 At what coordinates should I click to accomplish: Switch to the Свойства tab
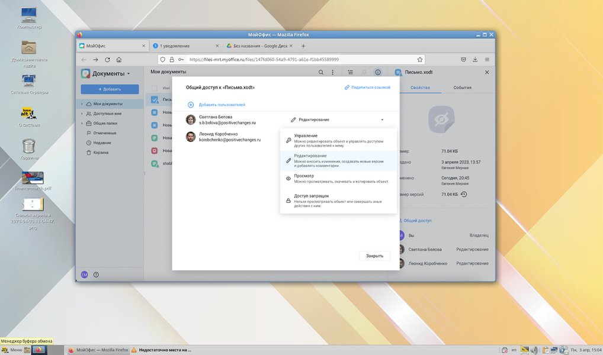[420, 88]
